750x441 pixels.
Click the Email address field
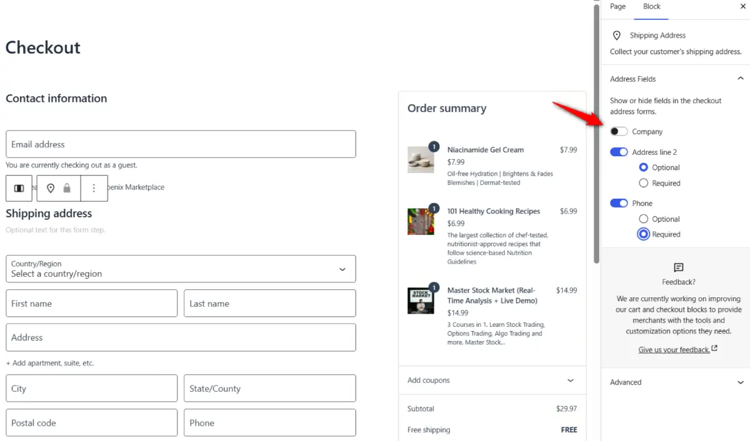(x=181, y=144)
